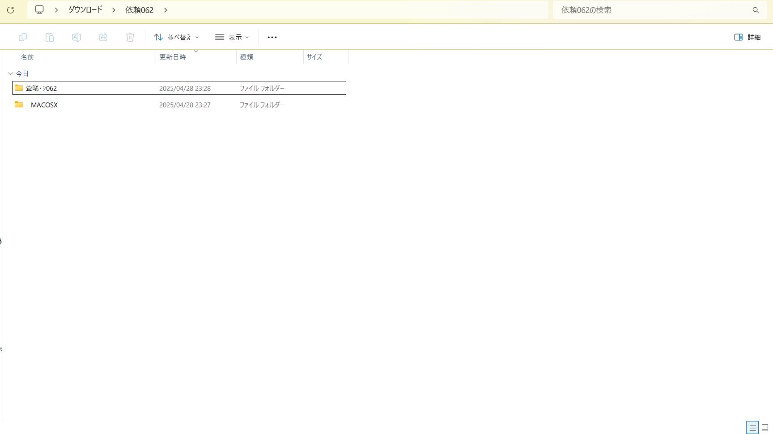Switch to large thumbnails view layout
This screenshot has height=434, width=773.
pos(765,428)
